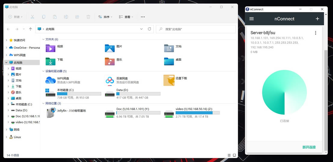The image size is (333, 162).
Task: Switch to details list view icon
Action: pos(229,155)
